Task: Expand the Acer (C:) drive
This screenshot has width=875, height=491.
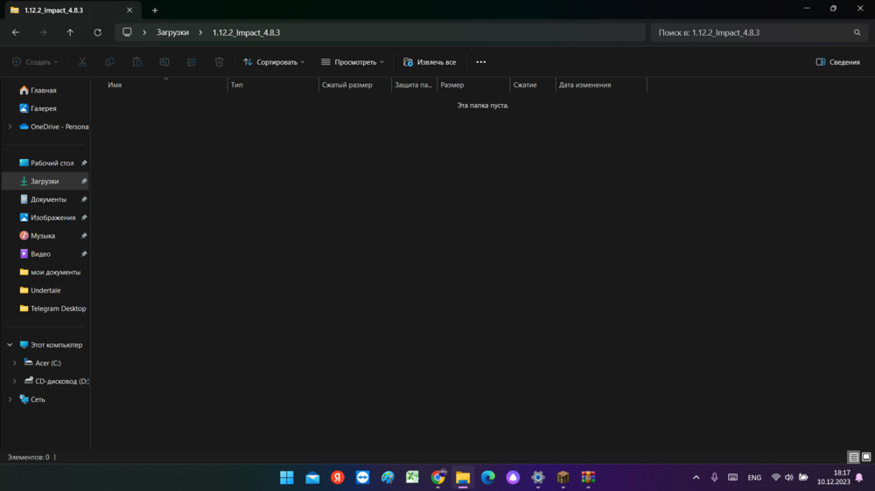Action: 15,363
